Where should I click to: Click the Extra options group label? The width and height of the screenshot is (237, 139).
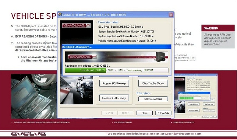144,93
